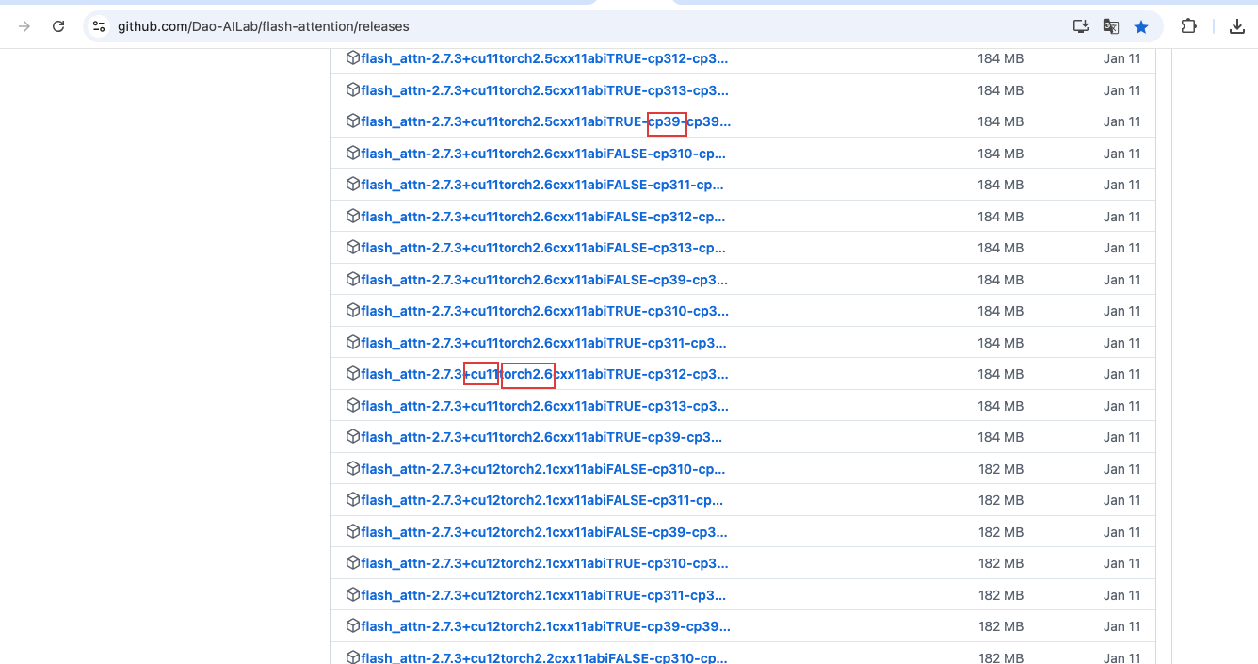Click package icon of cu11torch2.6 TRUE-cp39 file
This screenshot has width=1258, height=664.
(353, 437)
